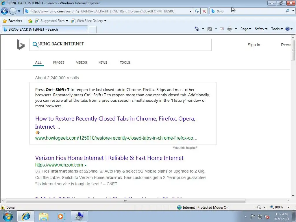This screenshot has height=222, width=296.
Task: Click the Home page icon
Action: pyautogui.click(x=197, y=29)
